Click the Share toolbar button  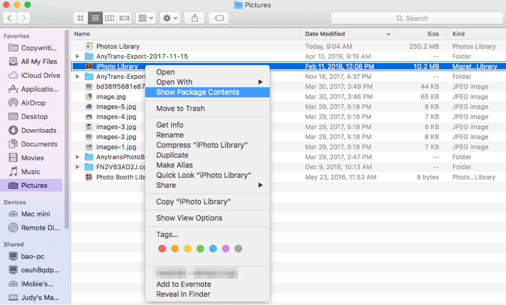click(x=195, y=18)
